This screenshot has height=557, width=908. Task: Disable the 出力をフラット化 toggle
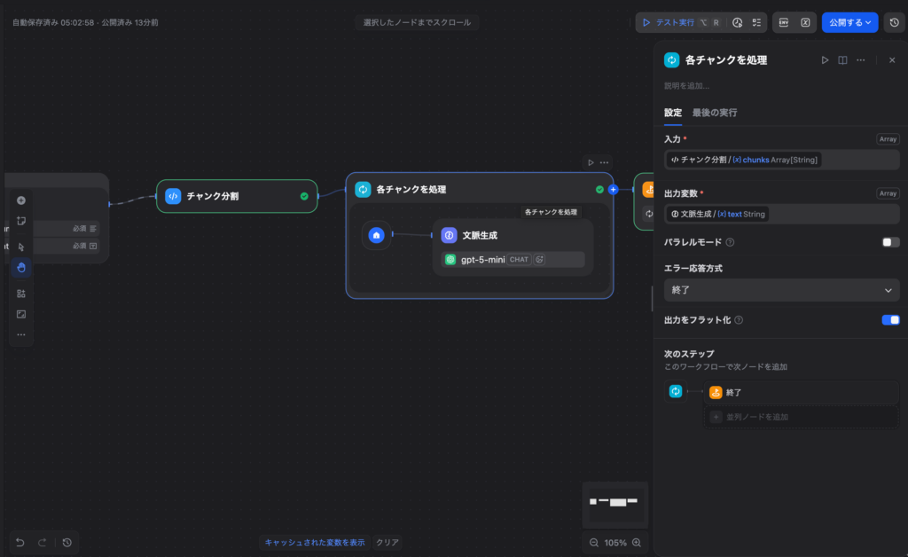pos(889,320)
